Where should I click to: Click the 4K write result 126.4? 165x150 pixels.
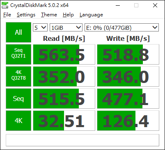pos(128,121)
